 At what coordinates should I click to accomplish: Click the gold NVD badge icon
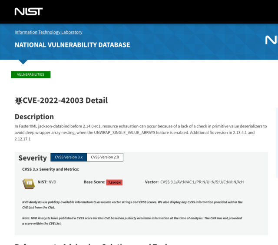tap(29, 184)
